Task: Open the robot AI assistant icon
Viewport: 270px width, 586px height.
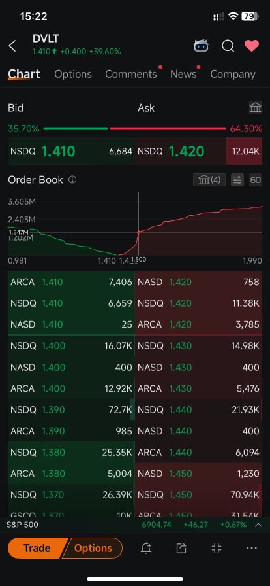Action: pos(201,46)
